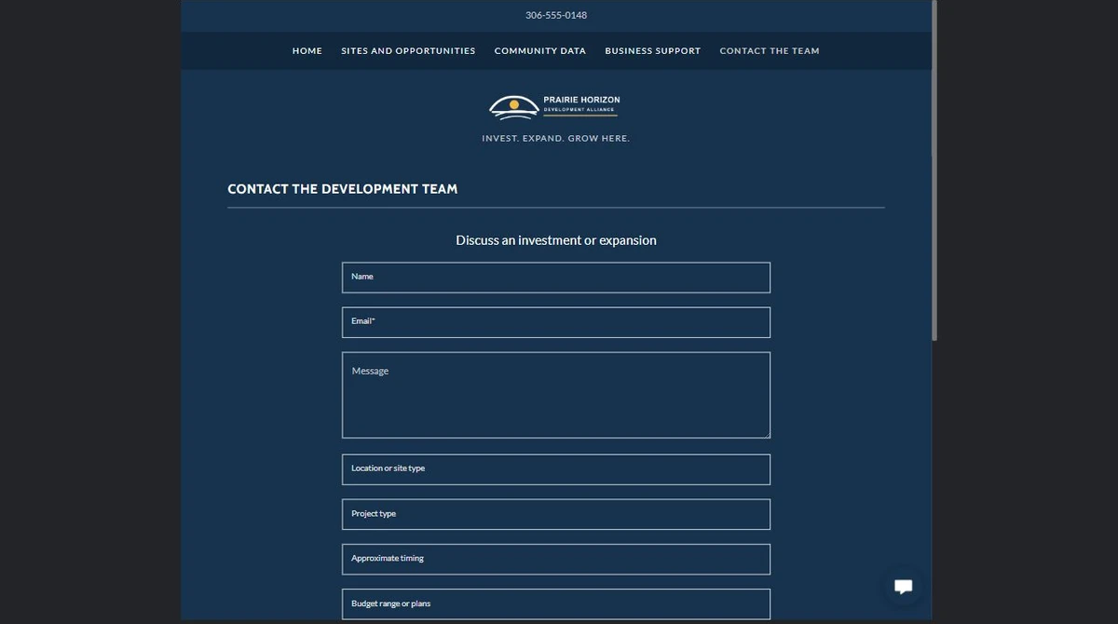
Task: Focus the Message text area
Action: pyautogui.click(x=556, y=395)
